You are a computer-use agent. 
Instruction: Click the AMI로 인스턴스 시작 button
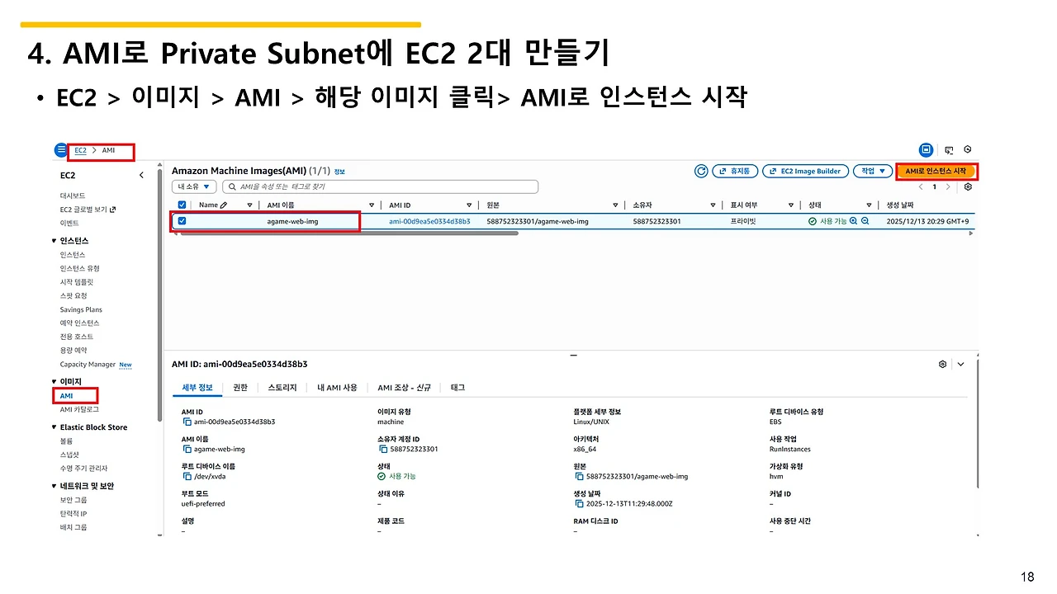[x=936, y=171]
